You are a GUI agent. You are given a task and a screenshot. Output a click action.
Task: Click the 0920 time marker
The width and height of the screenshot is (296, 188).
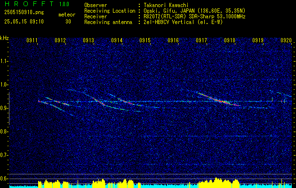286,40
